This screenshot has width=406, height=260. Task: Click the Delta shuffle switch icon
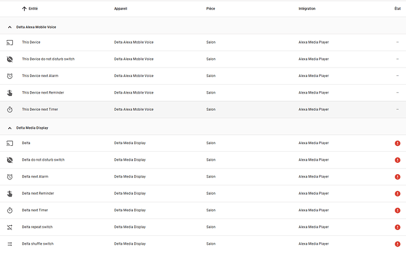(x=9, y=244)
